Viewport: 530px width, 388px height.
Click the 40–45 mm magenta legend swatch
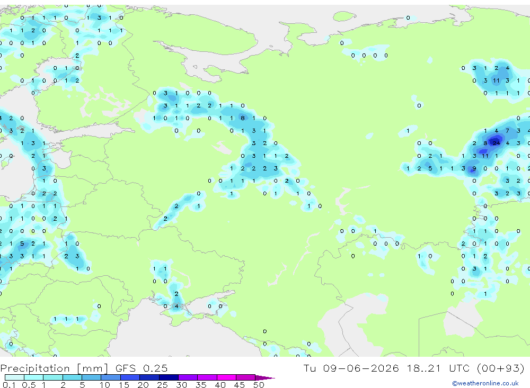pyautogui.click(x=226, y=377)
